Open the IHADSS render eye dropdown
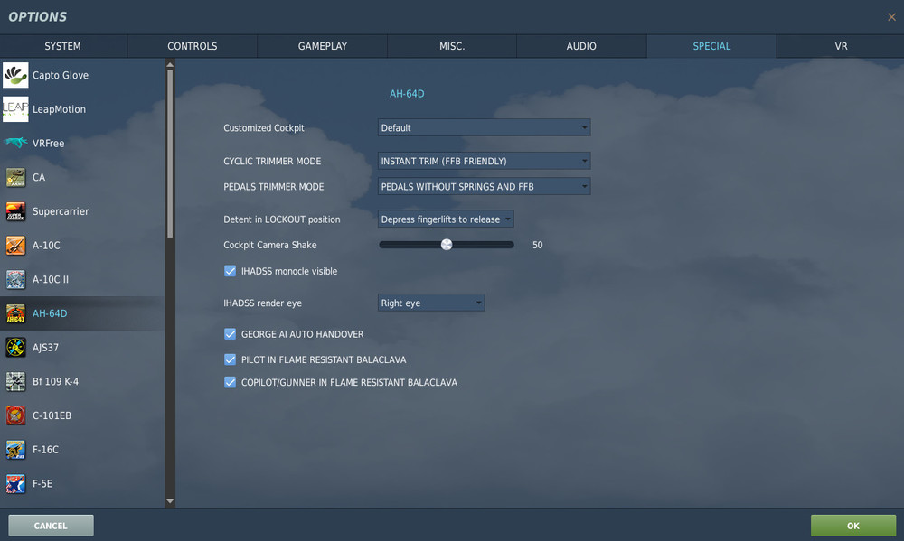904x541 pixels. [x=431, y=303]
